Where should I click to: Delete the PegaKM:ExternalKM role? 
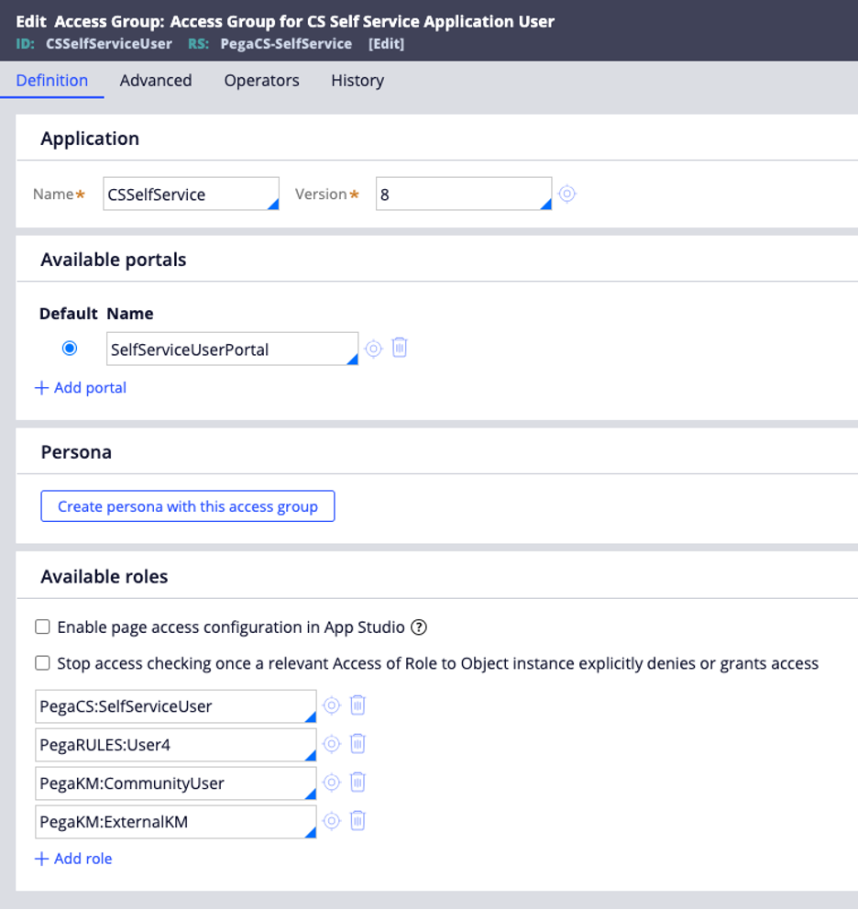(x=357, y=821)
